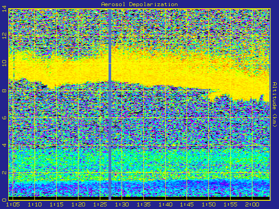Screen dimensions: 279x209
Task: Select the 1:55 time axis label
Action: 231,205
